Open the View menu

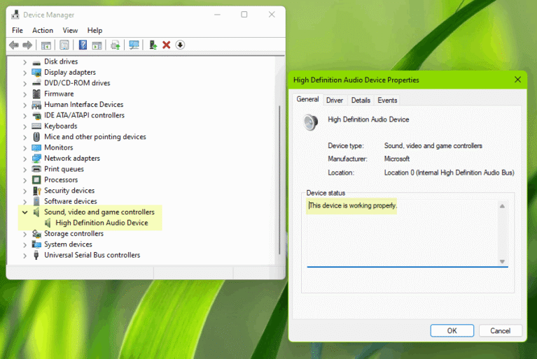tap(70, 31)
